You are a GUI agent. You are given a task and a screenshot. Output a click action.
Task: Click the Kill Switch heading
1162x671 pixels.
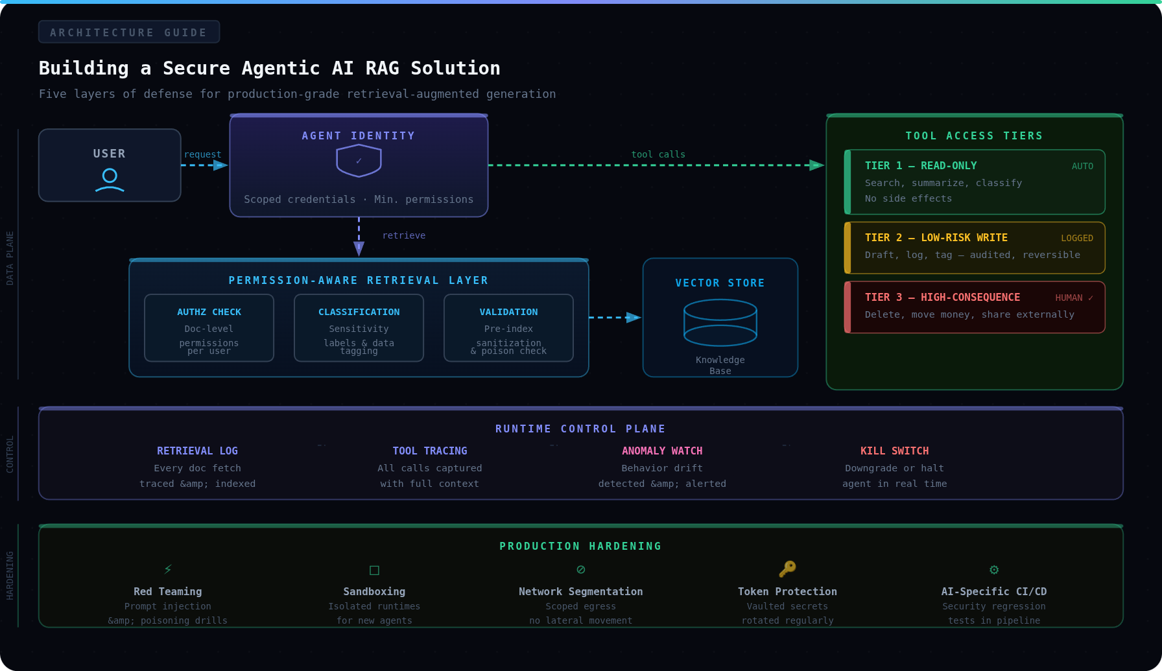tap(895, 451)
